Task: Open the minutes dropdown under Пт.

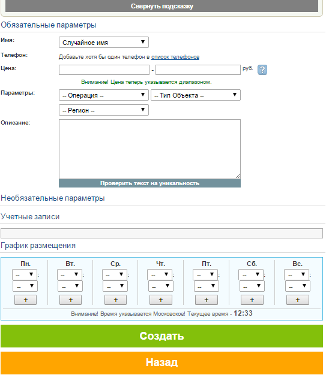Action: coord(207,286)
